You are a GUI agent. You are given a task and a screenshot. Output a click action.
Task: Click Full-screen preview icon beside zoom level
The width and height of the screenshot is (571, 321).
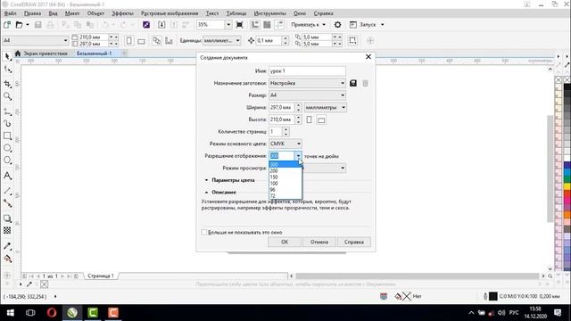[x=240, y=25]
